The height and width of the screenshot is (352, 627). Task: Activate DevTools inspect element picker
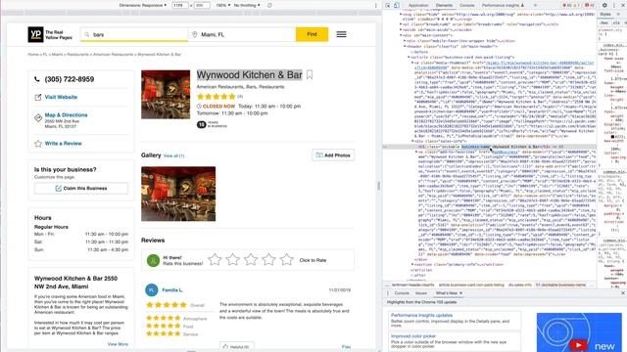coord(388,5)
